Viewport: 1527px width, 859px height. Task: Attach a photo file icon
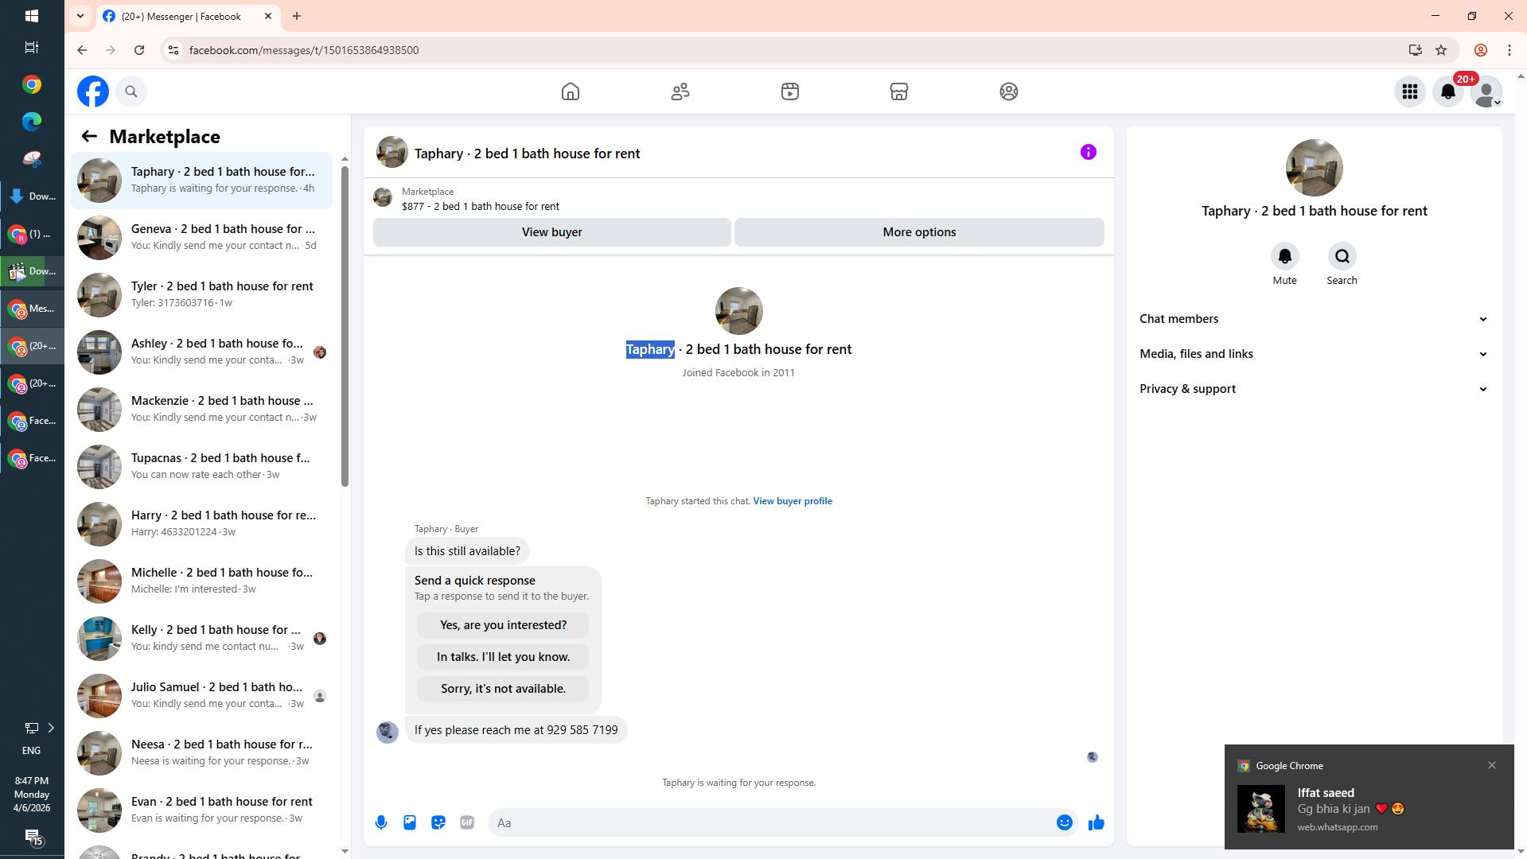410,822
